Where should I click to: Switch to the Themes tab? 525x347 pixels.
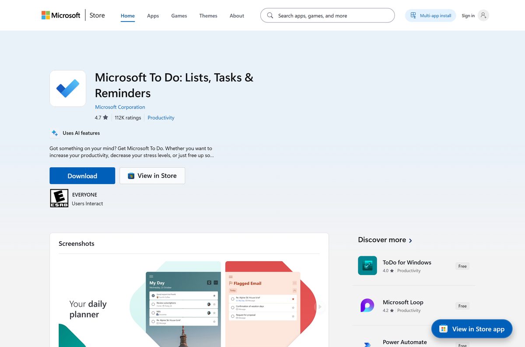[208, 16]
